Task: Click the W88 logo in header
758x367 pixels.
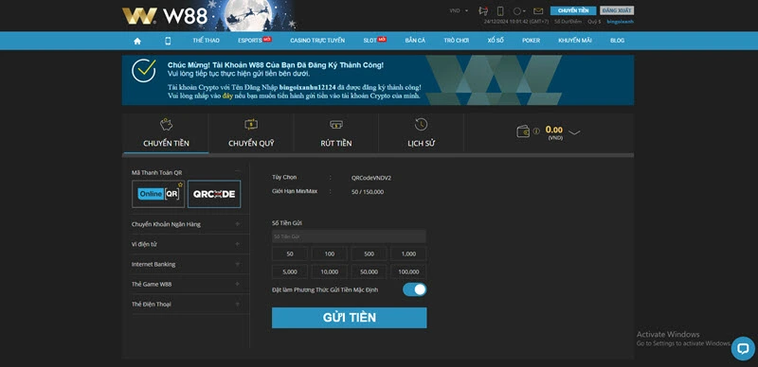Action: 165,16
